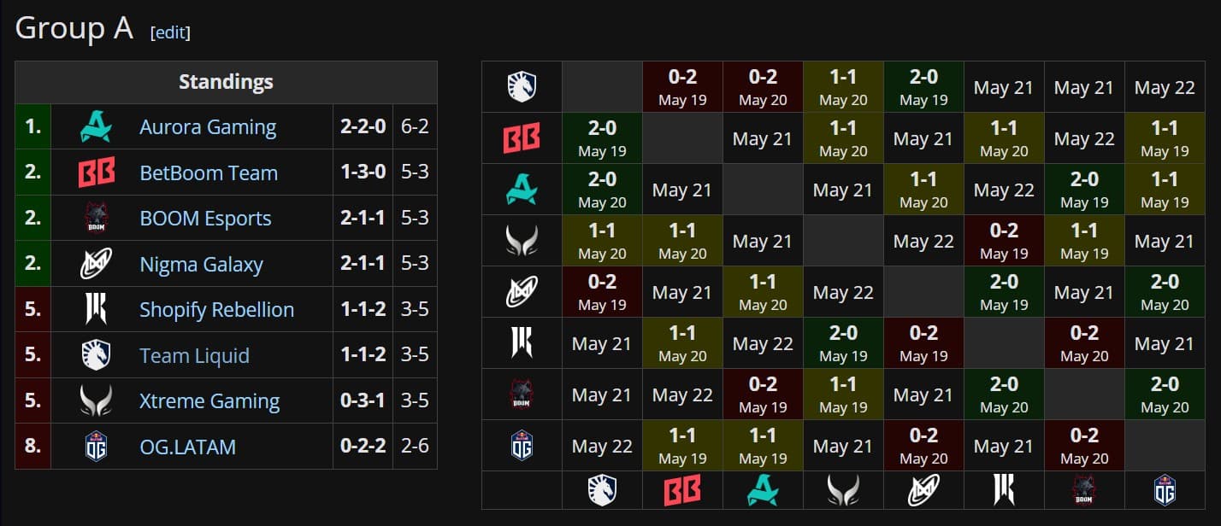This screenshot has height=526, width=1221.
Task: Click the Xtreme Gaming logo in the crosstable
Action: (521, 240)
